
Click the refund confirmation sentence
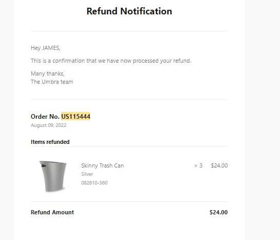111,61
